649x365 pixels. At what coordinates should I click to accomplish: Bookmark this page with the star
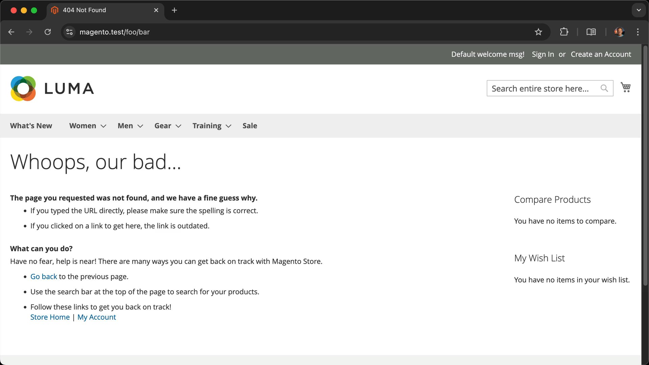538,32
